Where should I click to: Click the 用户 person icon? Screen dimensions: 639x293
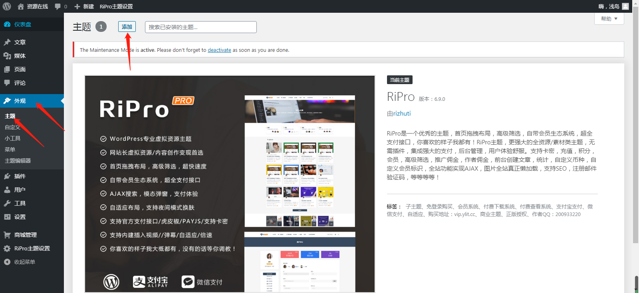coord(7,190)
